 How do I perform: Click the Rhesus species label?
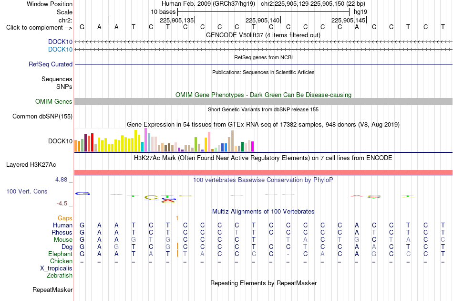click(62, 232)
